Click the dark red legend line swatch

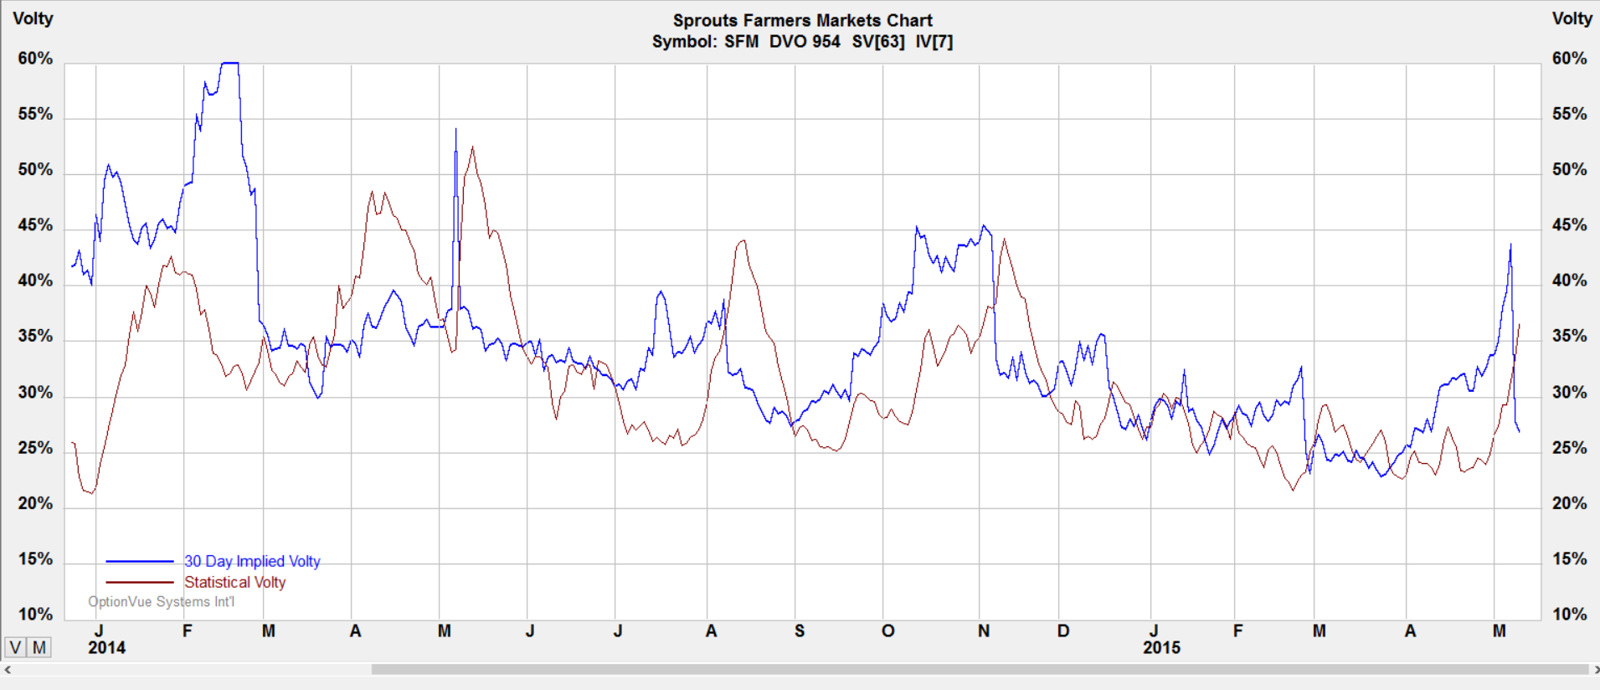pos(140,582)
